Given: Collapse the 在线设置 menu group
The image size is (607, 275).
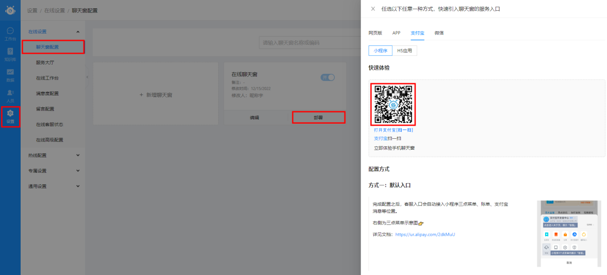Looking at the screenshot, I should point(54,31).
